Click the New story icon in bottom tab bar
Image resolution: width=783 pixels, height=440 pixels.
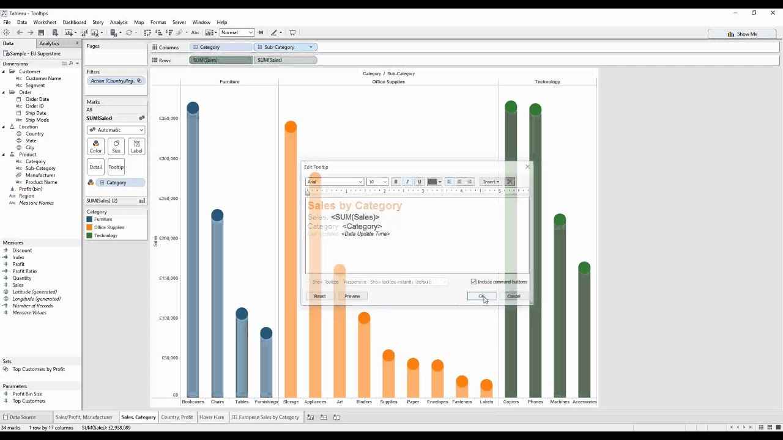[x=336, y=417]
